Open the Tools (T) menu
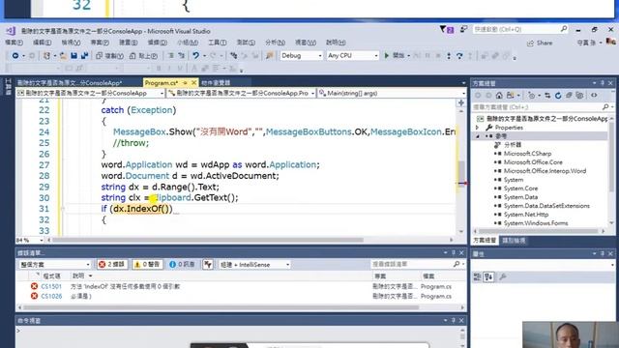Viewport: 619px width, 348px height. (x=217, y=43)
